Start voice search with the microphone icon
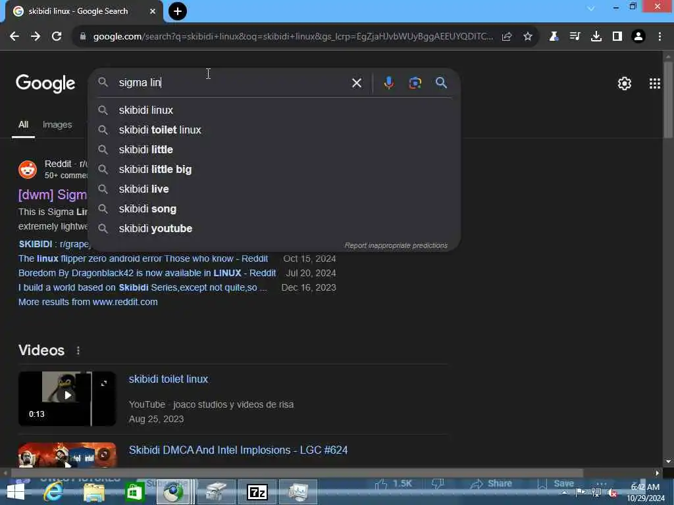Screen dimensions: 674x505 [x=388, y=82]
